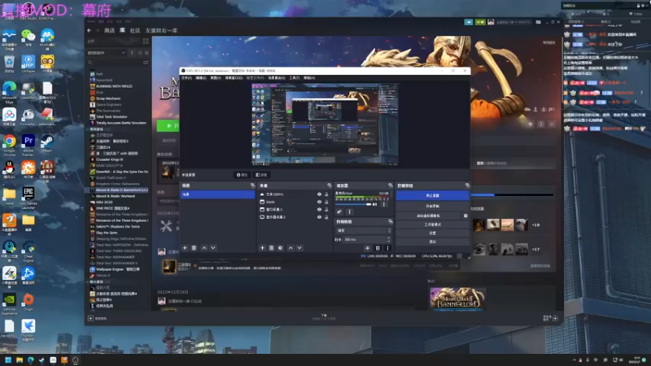Open OBS Tools menu
The image size is (651, 366).
[x=295, y=78]
